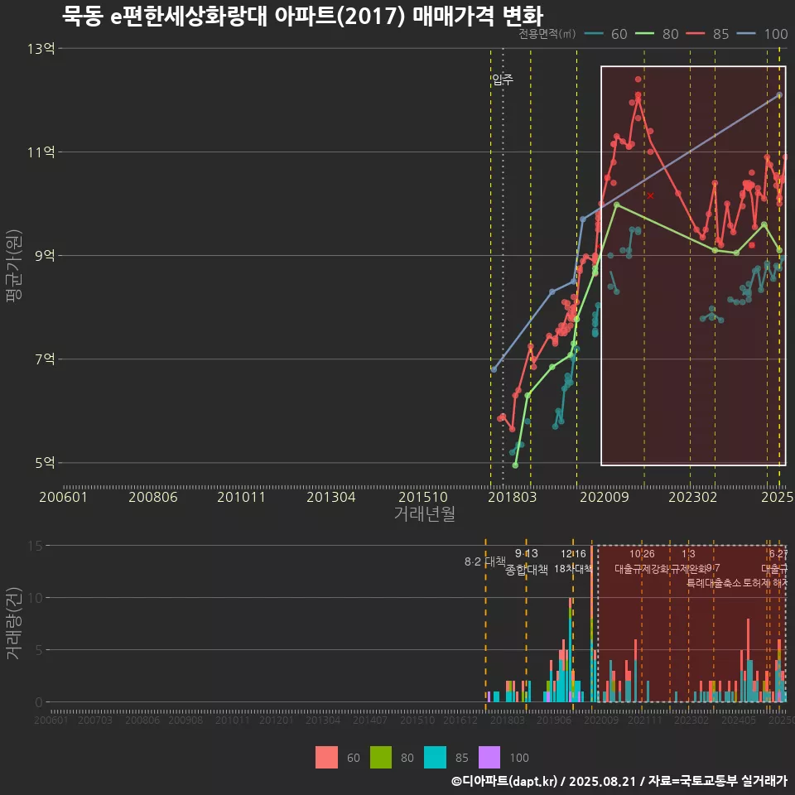Click the teal 85 swatch in bottom legend
The image size is (795, 795).
[435, 758]
